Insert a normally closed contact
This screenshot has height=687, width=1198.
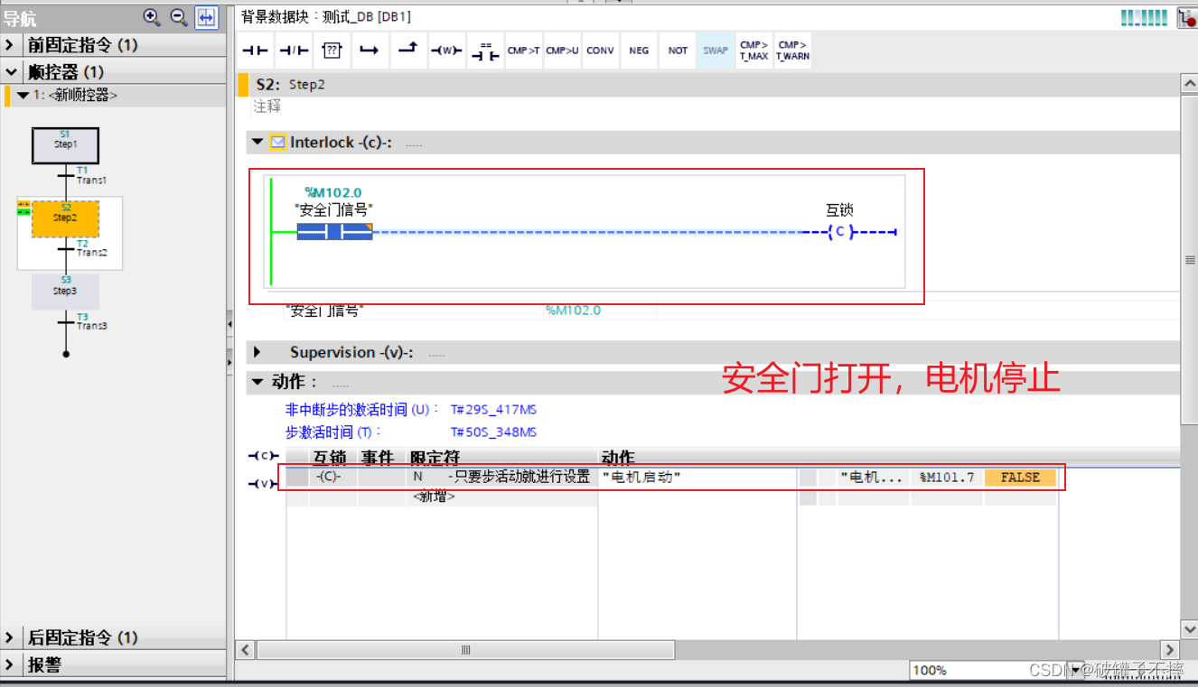coord(294,51)
